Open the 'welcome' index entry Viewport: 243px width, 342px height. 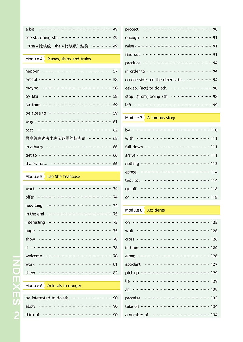point(34,256)
